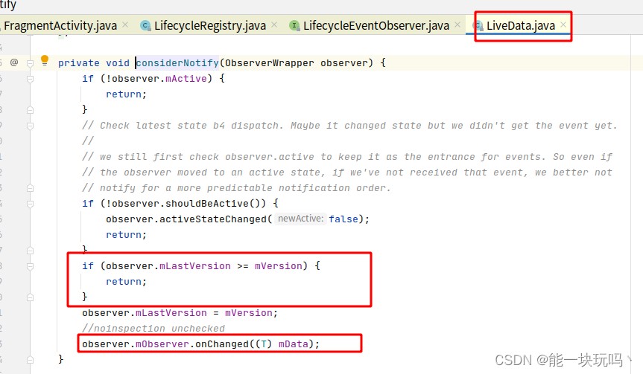Click mLastVersion in the >= comparison

[194, 266]
